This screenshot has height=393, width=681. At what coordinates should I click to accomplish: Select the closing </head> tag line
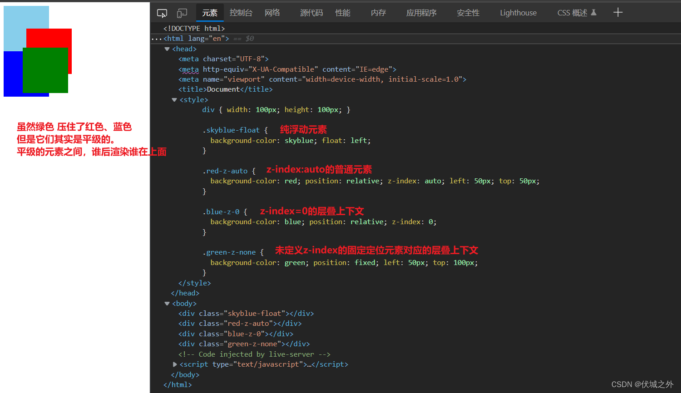[x=185, y=293]
